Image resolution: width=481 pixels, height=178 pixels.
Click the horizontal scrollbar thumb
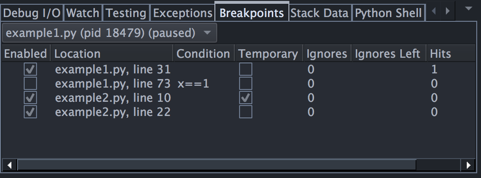pos(217,165)
